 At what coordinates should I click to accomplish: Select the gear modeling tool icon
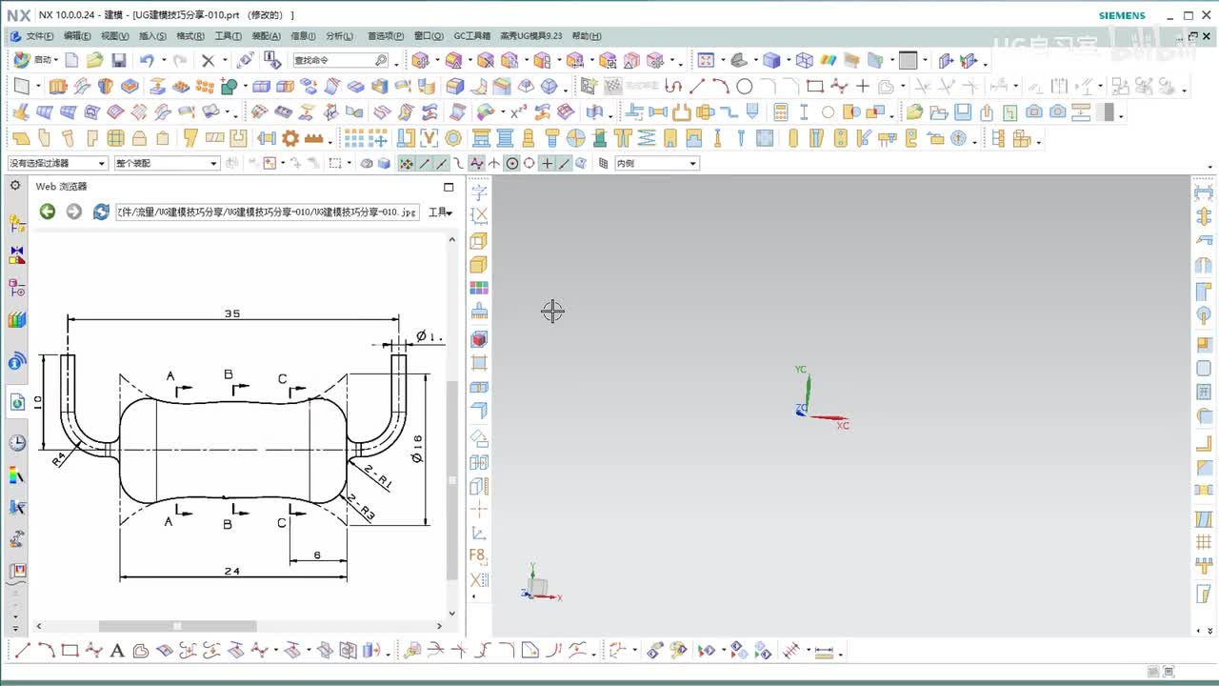[290, 138]
